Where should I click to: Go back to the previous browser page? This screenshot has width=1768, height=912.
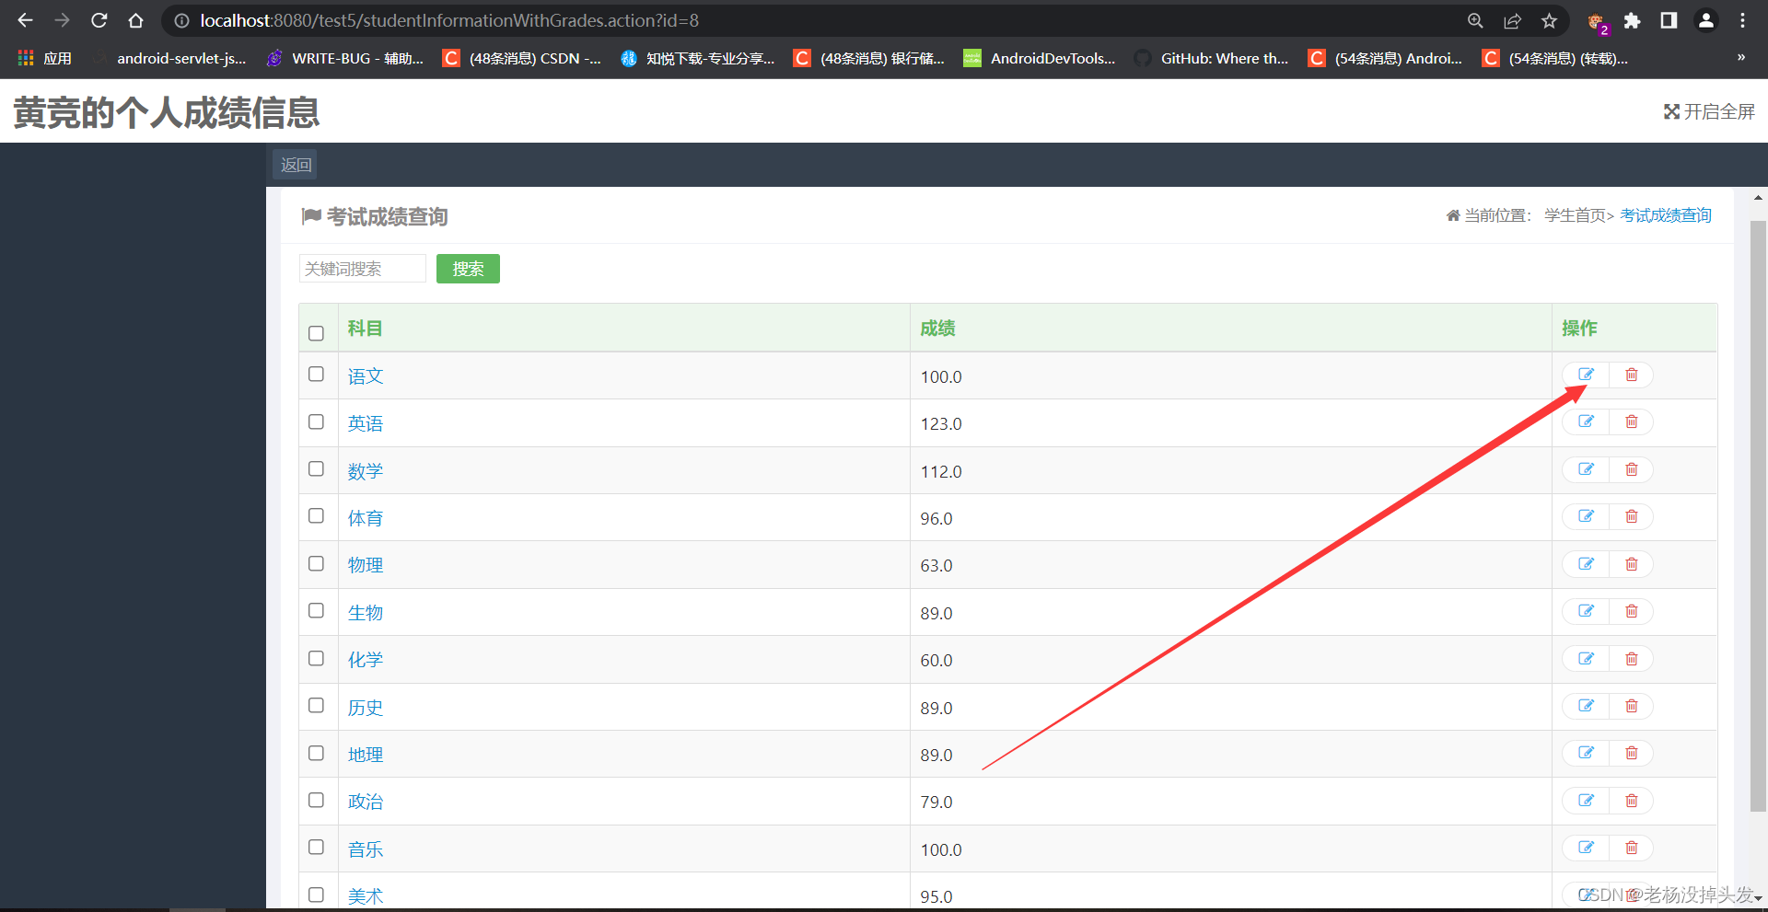tap(26, 20)
